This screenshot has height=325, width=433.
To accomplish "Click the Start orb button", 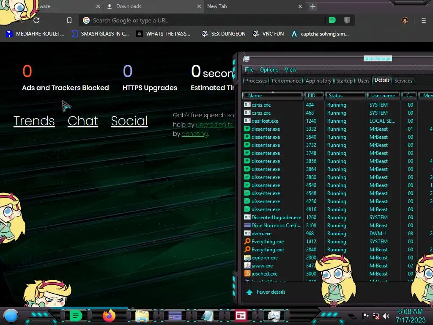I will tap(11, 316).
